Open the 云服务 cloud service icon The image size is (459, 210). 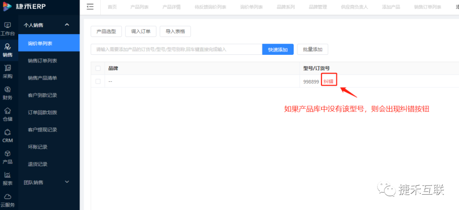8,200
